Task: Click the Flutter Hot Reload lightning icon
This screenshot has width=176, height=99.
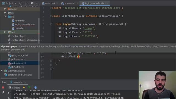Action: (x=24, y=87)
